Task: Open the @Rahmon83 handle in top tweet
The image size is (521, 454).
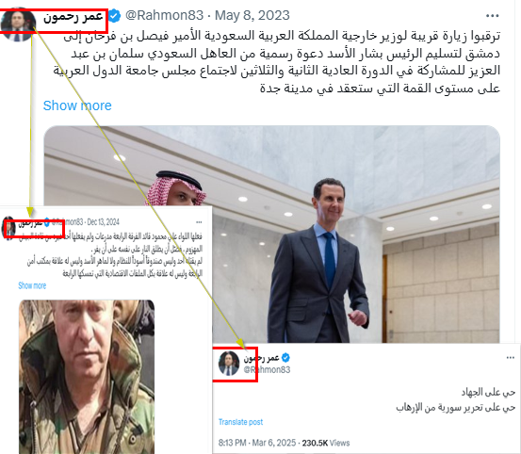Action: 164,16
